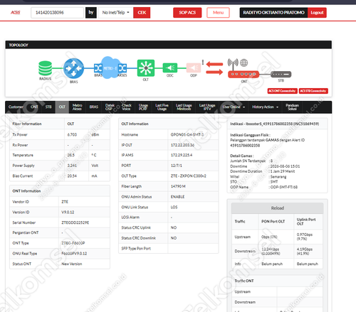Switch to the ONT tab
This screenshot has width=356, height=312.
34,107
